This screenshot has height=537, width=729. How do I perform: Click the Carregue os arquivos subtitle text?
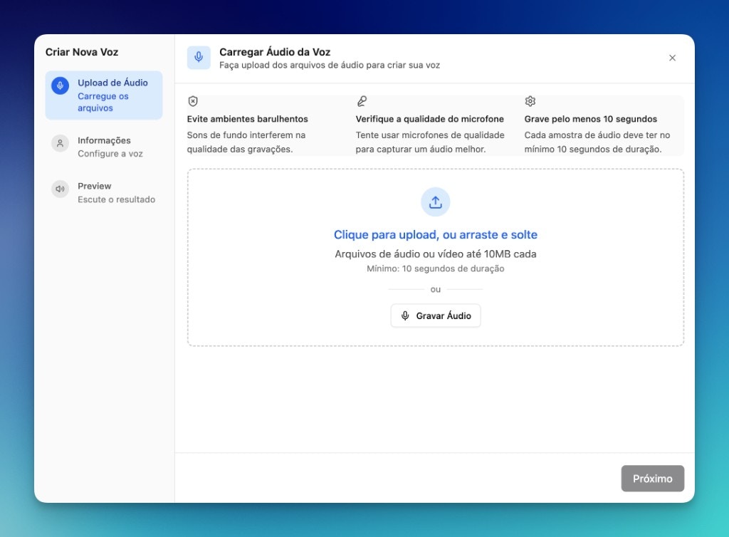coord(103,102)
